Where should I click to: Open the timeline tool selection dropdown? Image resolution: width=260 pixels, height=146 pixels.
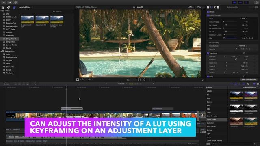[36, 84]
